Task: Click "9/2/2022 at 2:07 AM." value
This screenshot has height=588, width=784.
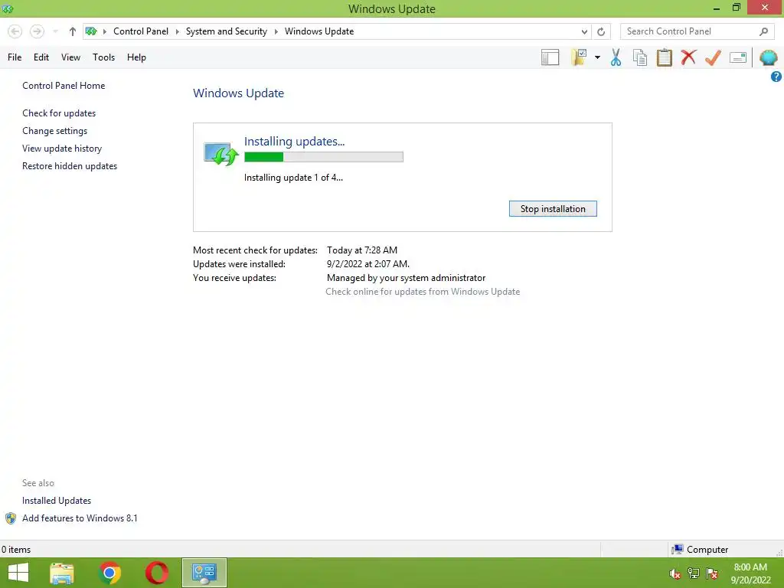Action: tap(368, 264)
